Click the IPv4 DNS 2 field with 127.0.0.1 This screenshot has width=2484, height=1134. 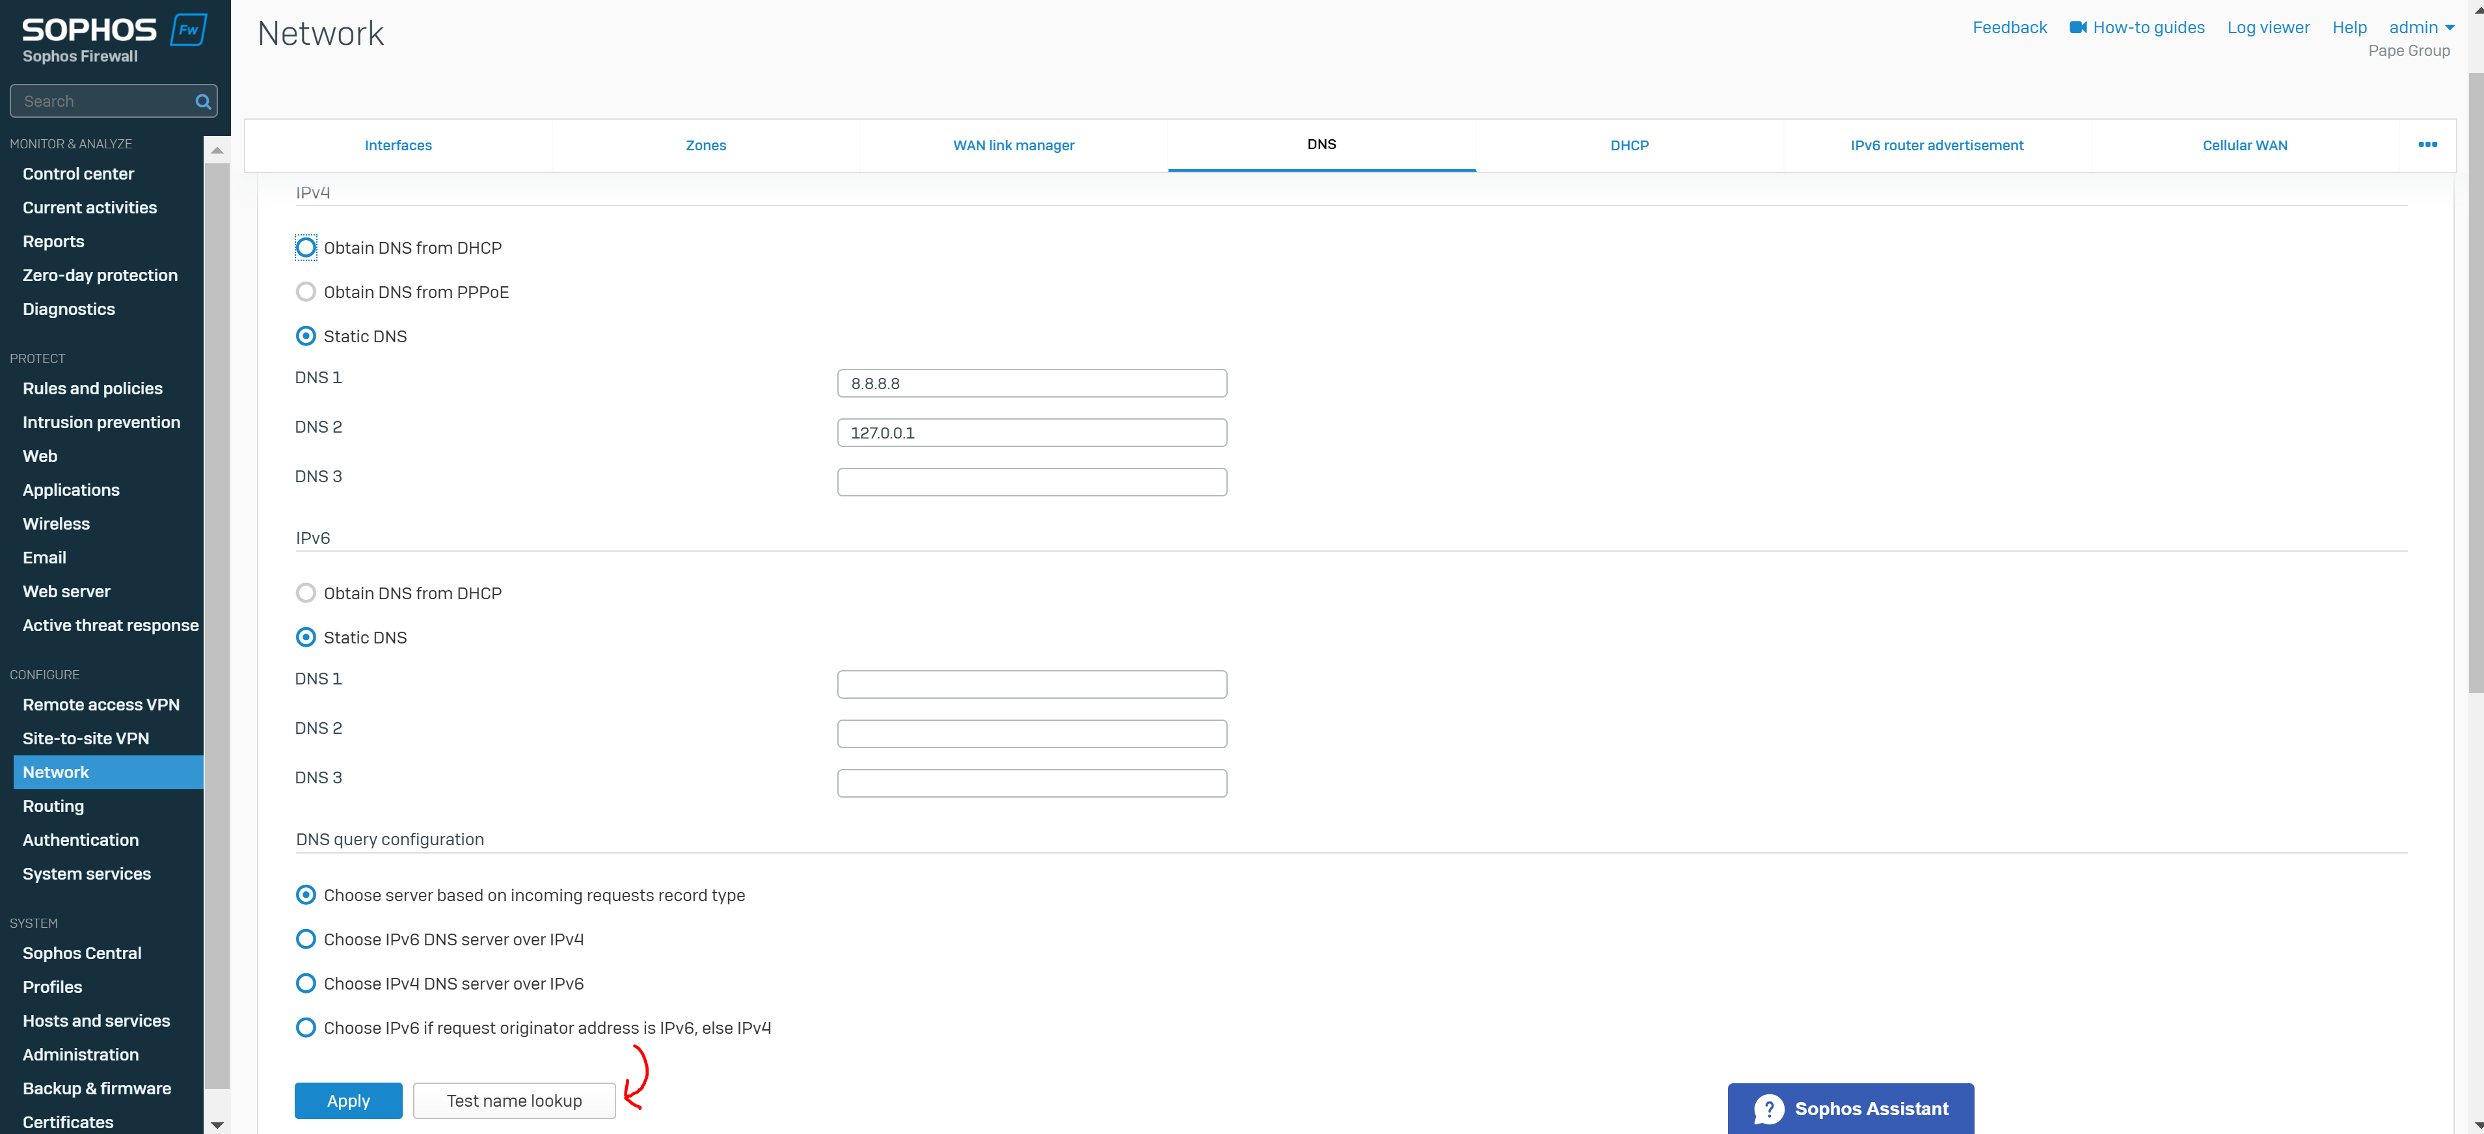tap(1032, 432)
